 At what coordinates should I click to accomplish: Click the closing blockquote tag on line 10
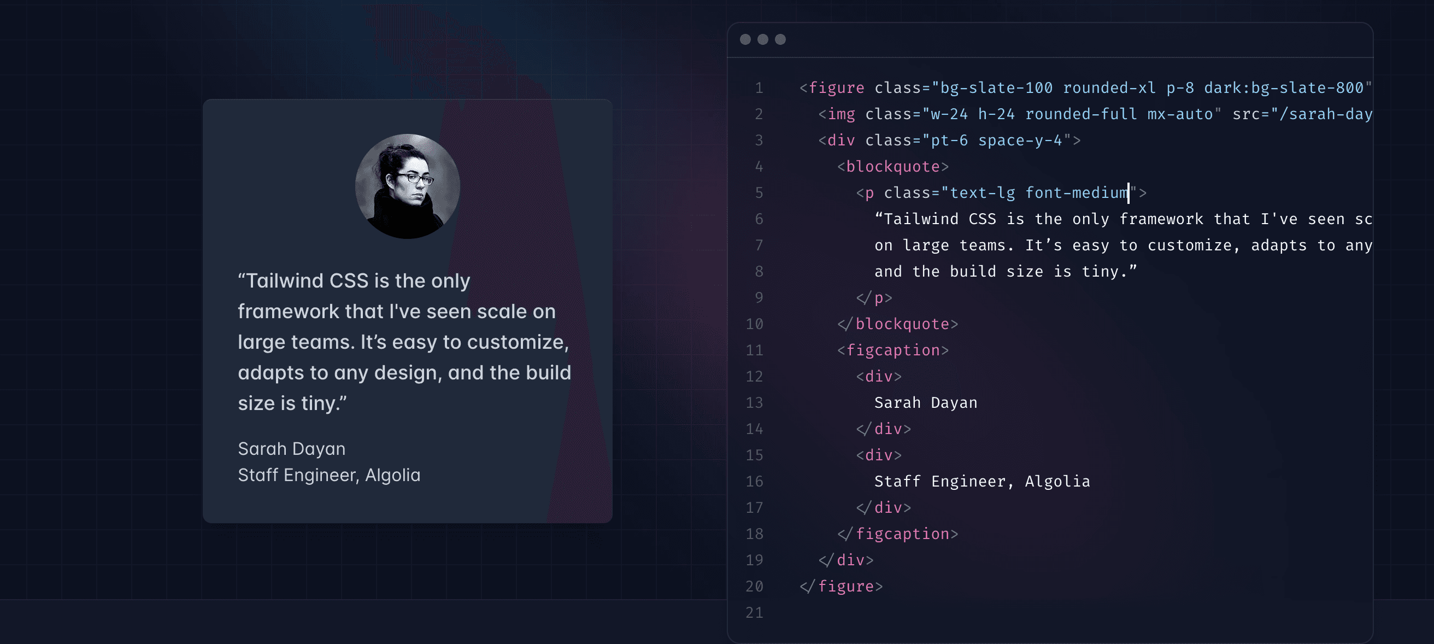(x=897, y=324)
